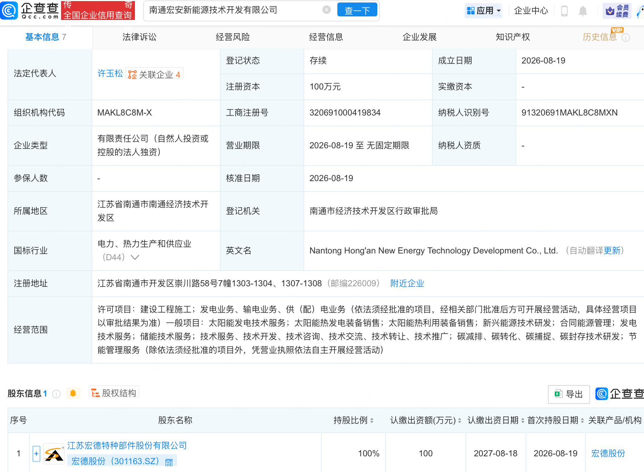Viewport: 644px width, 472px height.
Task: Click the English name Nantong Hong'an text
Action: point(433,251)
